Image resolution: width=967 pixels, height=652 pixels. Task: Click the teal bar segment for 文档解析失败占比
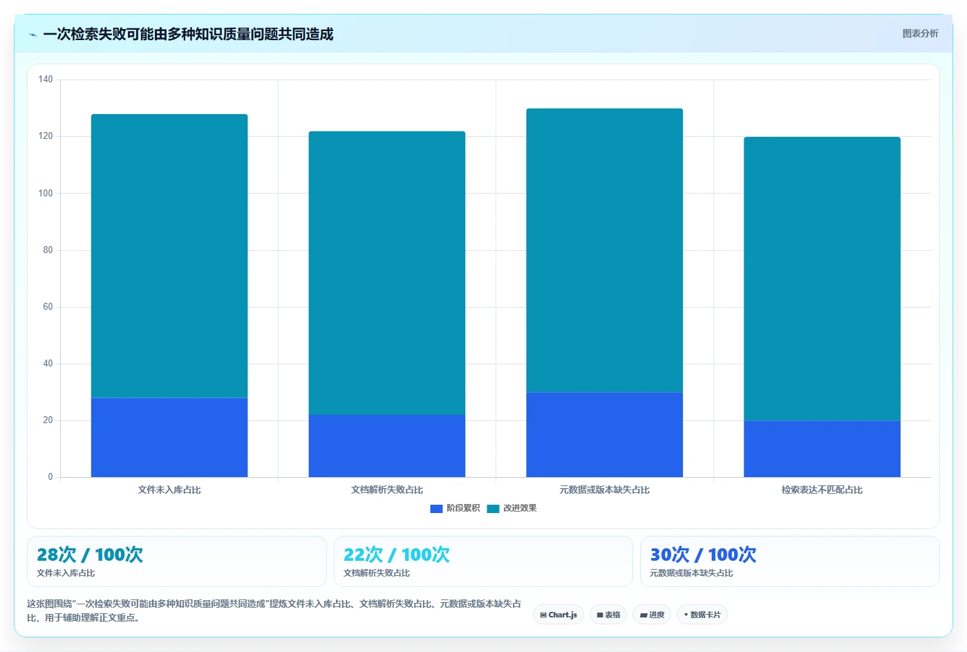(x=387, y=273)
